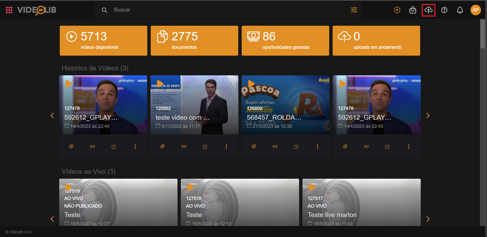Viewport: 487px width, 237px height.
Task: Play video 120892 teste video com
Action: 160,84
